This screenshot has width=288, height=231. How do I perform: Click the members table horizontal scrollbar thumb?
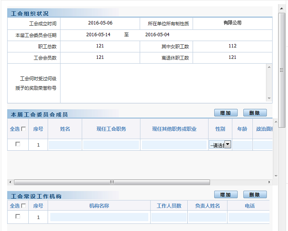(x=112, y=182)
